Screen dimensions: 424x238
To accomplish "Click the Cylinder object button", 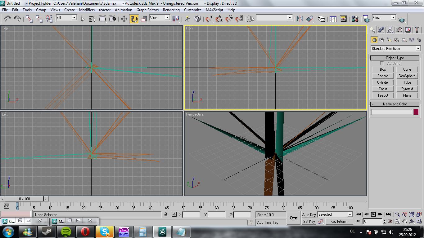I will 383,82.
